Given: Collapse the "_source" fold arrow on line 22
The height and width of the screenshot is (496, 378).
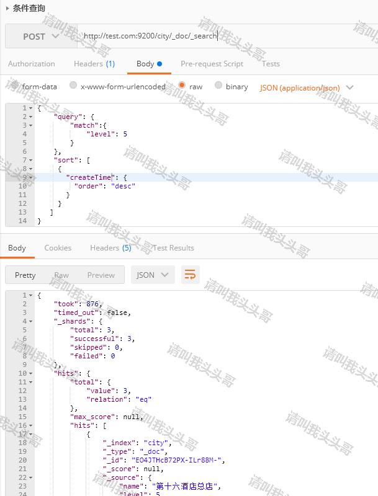Looking at the screenshot, I should click(30, 477).
